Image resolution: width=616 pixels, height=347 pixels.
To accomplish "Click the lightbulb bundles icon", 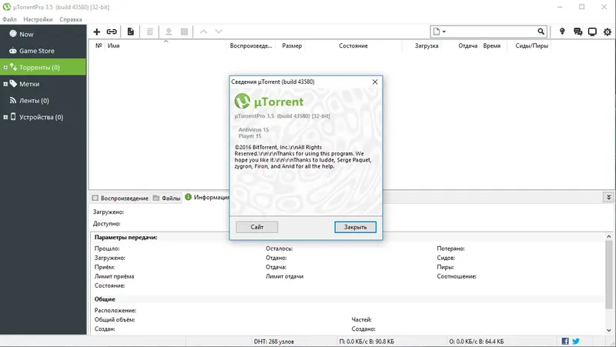I will coord(562,32).
